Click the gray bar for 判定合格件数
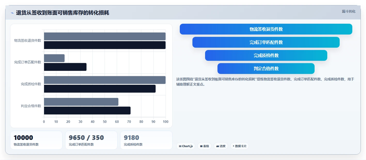Viewport: 366px width, 160px height. [81, 102]
